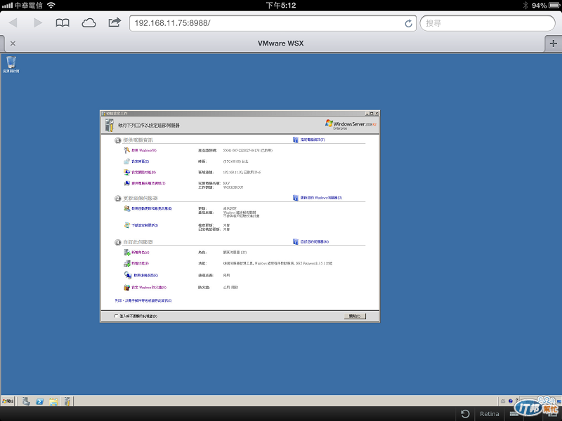The image size is (562, 421).
Task: Tap the Safari search field
Action: click(488, 23)
